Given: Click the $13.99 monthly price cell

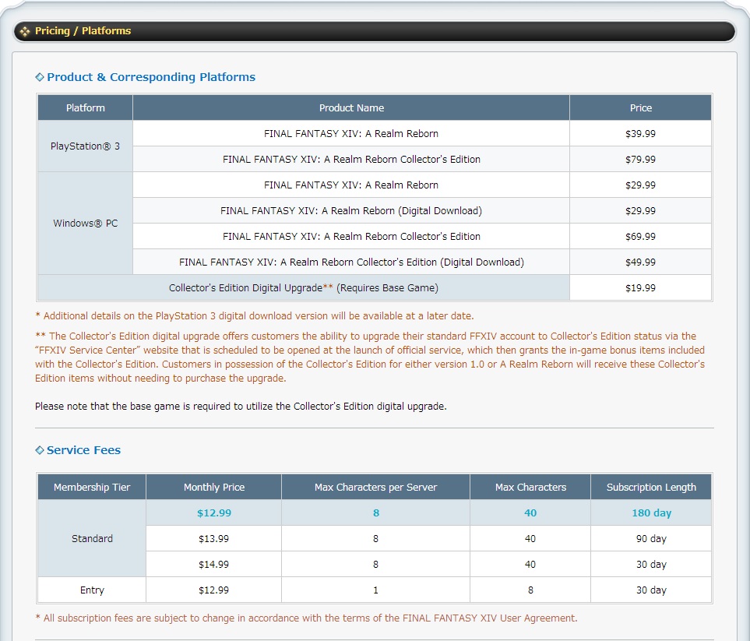Looking at the screenshot, I should tap(214, 539).
